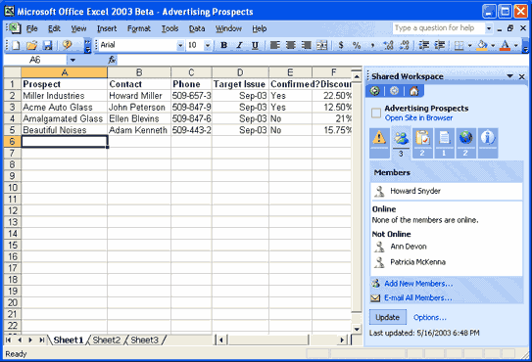Open the Add New Members link
Viewport: 532px width, 362px height.
[418, 284]
